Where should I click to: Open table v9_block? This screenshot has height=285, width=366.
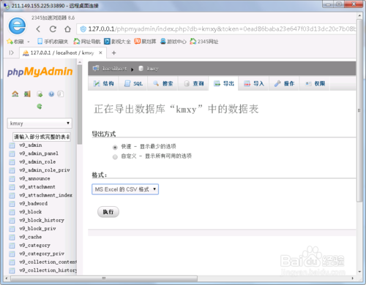pyautogui.click(x=31, y=212)
